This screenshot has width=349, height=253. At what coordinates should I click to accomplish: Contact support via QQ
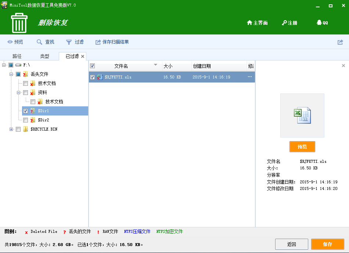(x=322, y=23)
